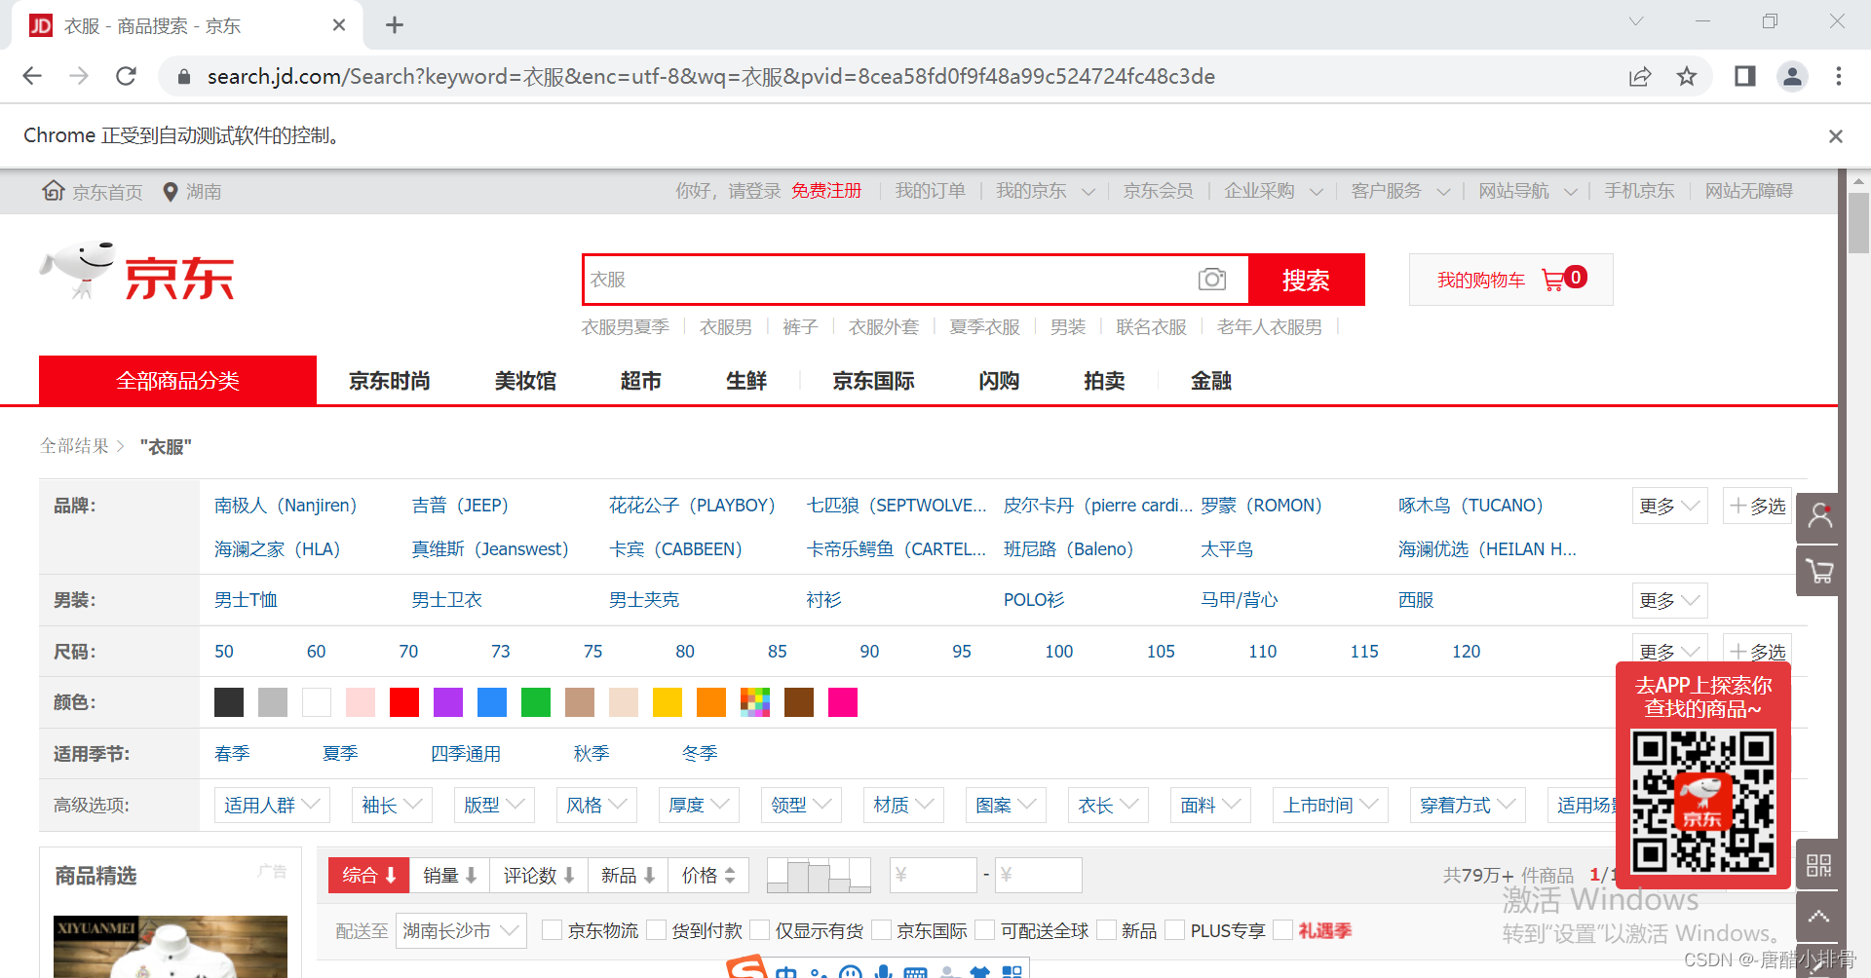
Task: Reload the page with the refresh icon
Action: point(126,76)
